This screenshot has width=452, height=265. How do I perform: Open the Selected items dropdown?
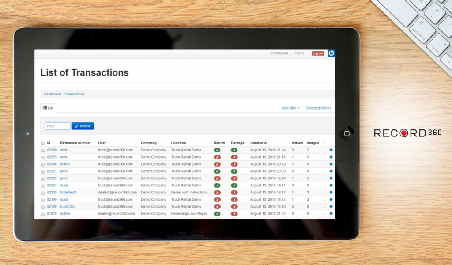coord(318,108)
